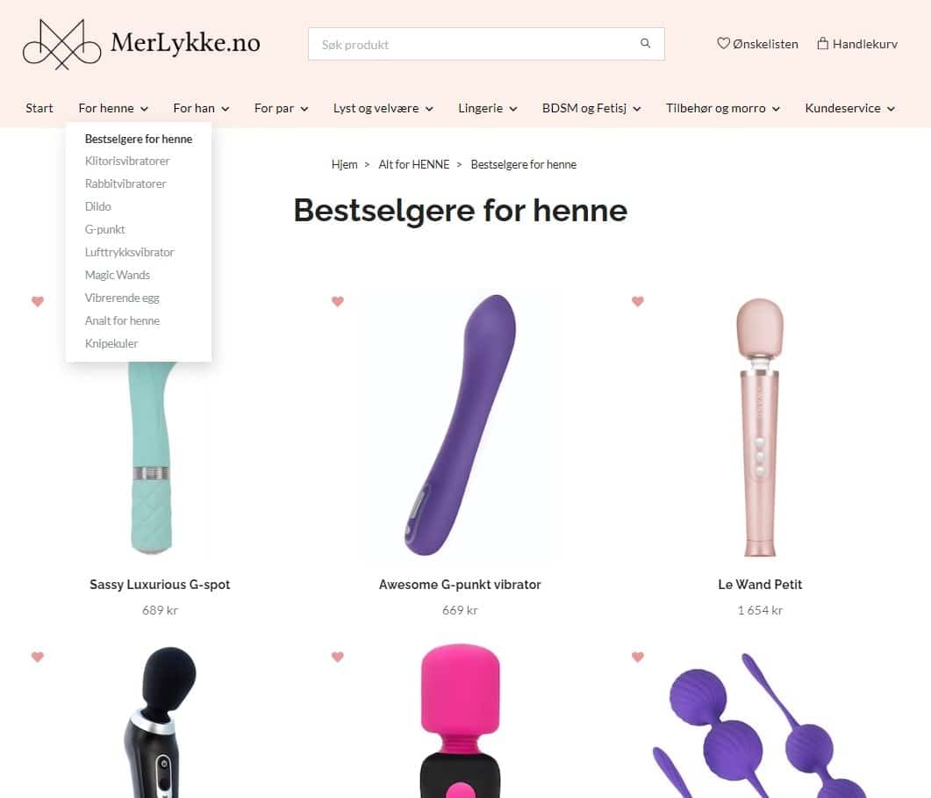
Task: Toggle wishlist heart on the black wand product
Action: tap(38, 657)
